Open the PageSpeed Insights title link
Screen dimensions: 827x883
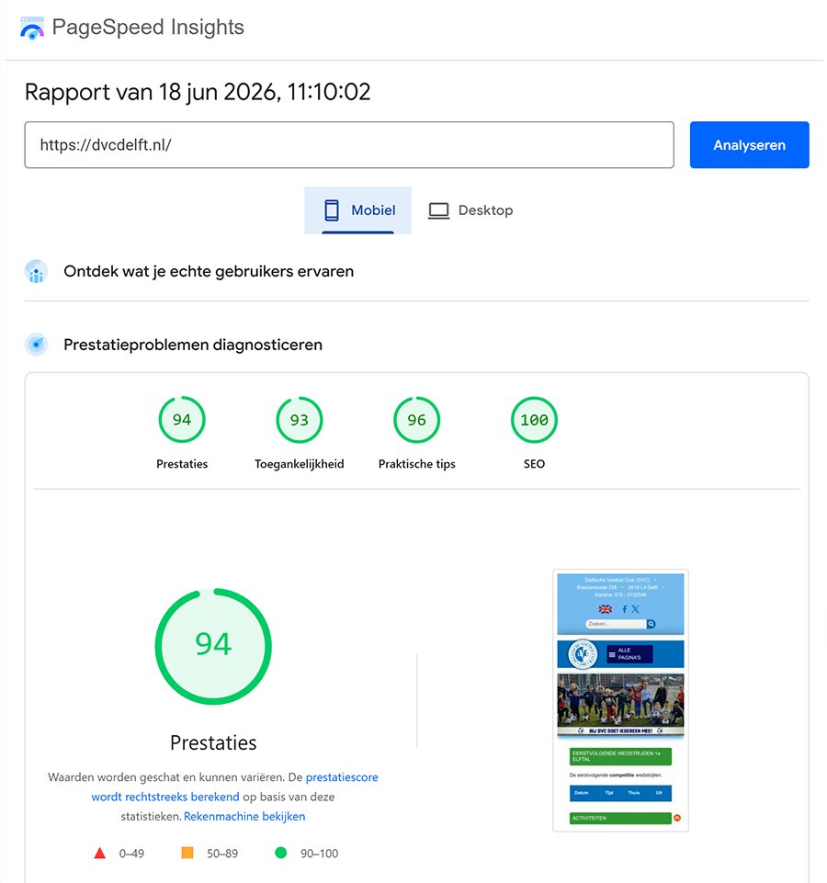tap(148, 27)
